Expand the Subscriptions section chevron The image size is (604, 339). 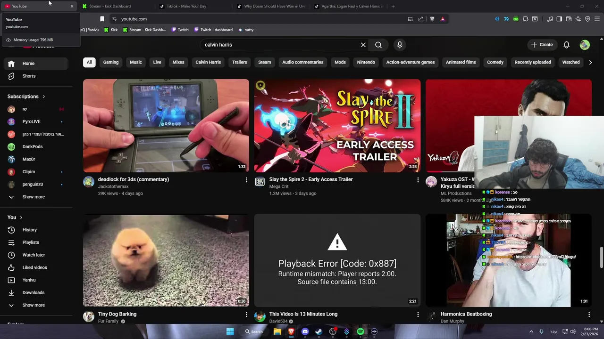pyautogui.click(x=44, y=97)
